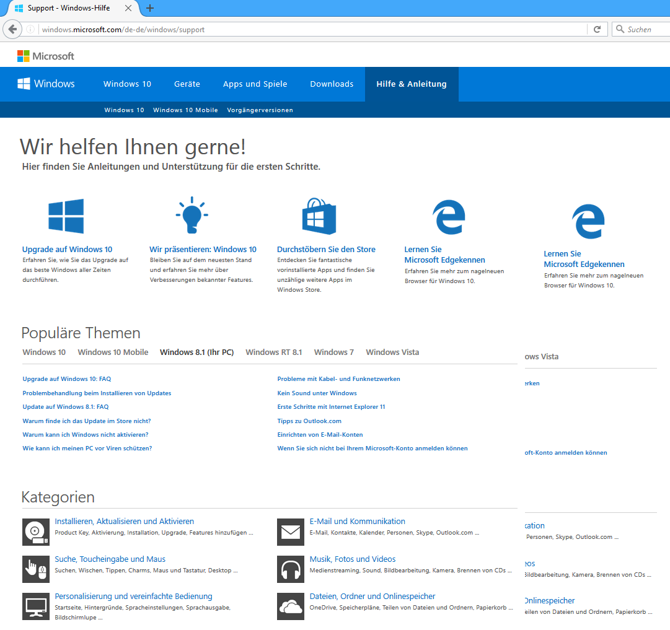Open Durchstöbern Sie den Store link
The image size is (670, 630).
click(x=326, y=249)
